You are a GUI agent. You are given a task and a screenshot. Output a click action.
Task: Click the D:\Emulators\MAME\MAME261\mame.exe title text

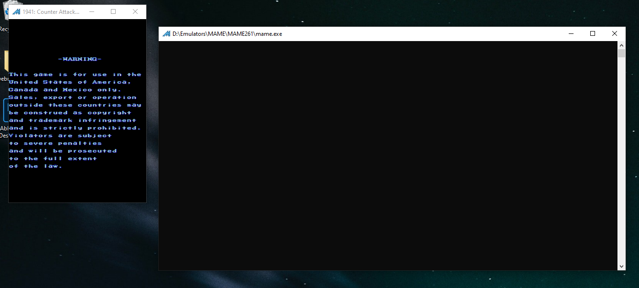tap(227, 34)
